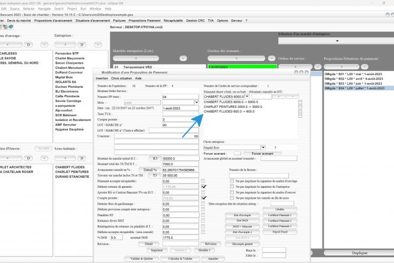394x263 pixels.
Task: Open the Sélection d'un marché d'entreprise dropdown
Action: pyautogui.click(x=337, y=41)
